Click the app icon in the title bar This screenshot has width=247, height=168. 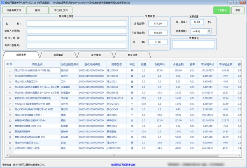click(3, 2)
